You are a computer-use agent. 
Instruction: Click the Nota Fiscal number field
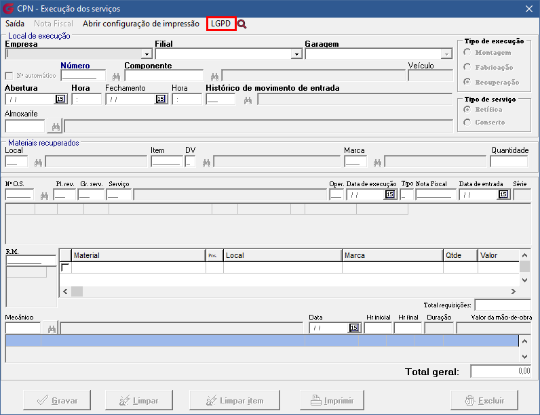436,195
